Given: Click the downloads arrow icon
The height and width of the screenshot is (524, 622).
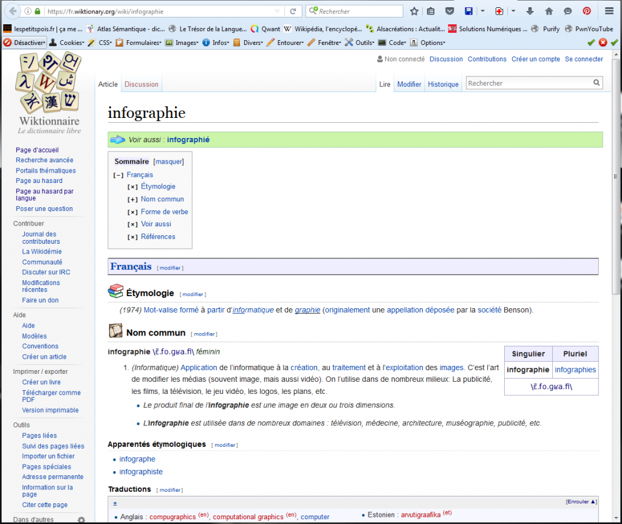Looking at the screenshot, I should [x=530, y=11].
